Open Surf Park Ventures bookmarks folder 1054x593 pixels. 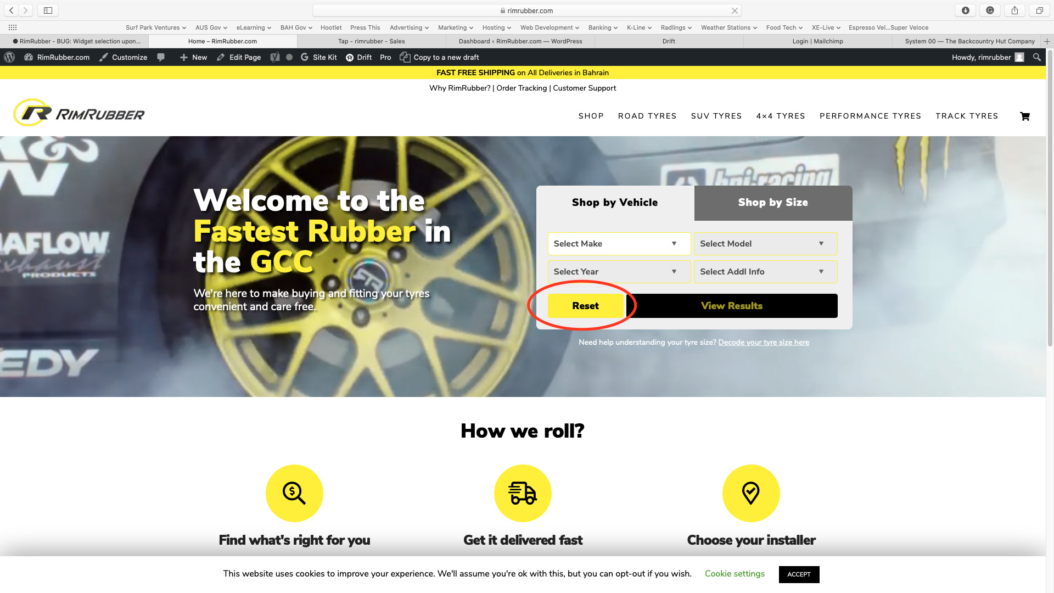(156, 27)
